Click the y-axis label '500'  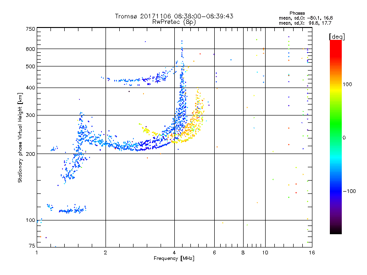pyautogui.click(x=30, y=66)
